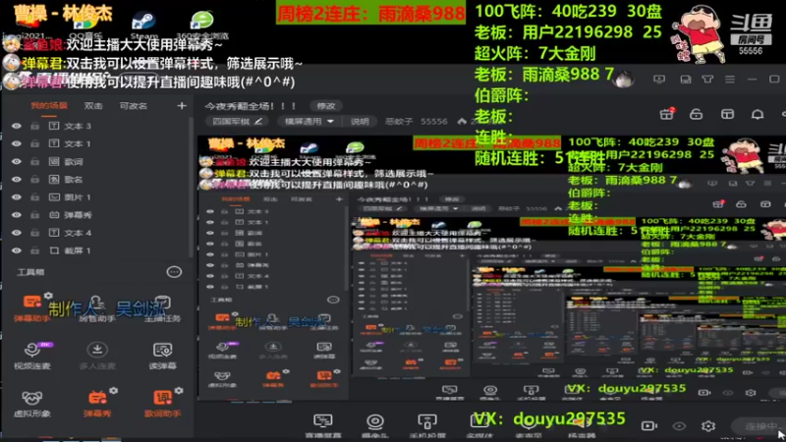Toggle the lock on 截屏 1 in outermost list
The height and width of the screenshot is (442, 786).
[34, 250]
